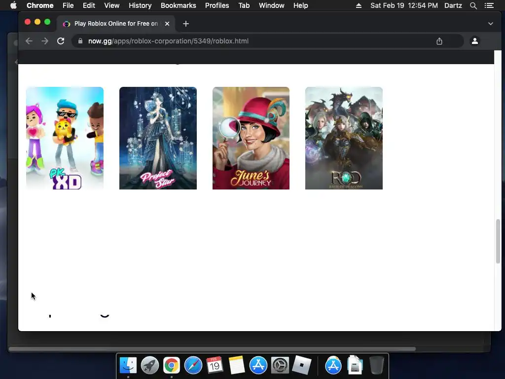Open the Window menu
Screen dimensions: 505x379
pos(272,5)
